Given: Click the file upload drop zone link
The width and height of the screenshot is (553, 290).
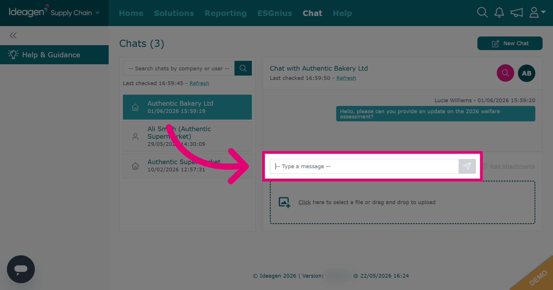Looking at the screenshot, I should click(304, 202).
